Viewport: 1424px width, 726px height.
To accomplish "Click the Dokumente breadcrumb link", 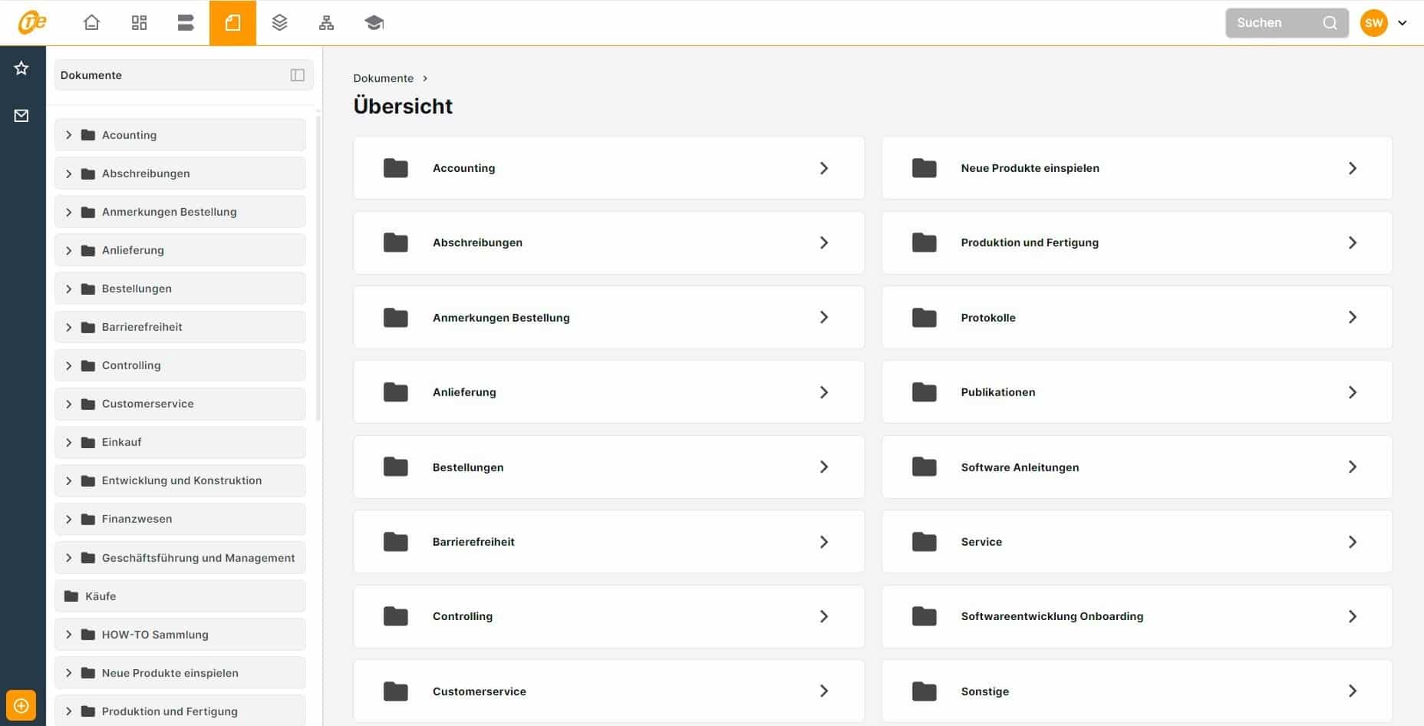I will tap(383, 78).
